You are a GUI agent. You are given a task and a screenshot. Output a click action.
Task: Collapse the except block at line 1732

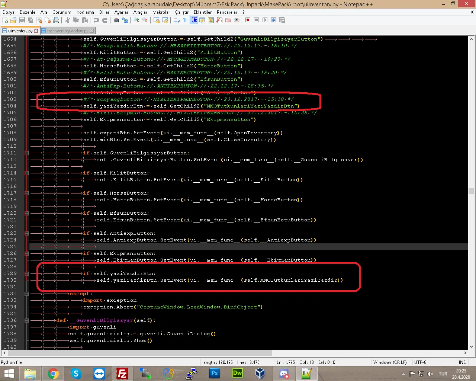coord(27,294)
